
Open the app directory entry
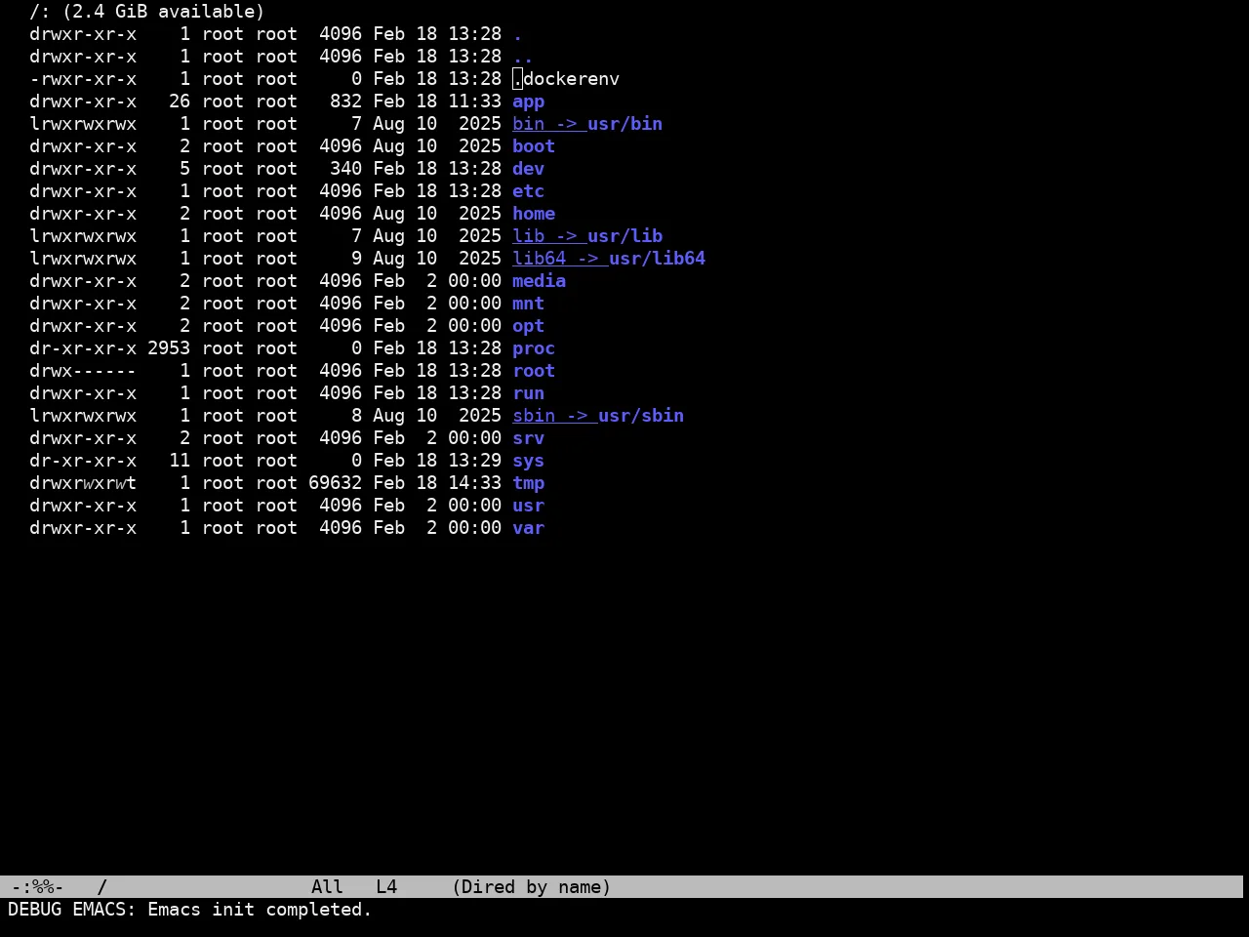pos(528,102)
